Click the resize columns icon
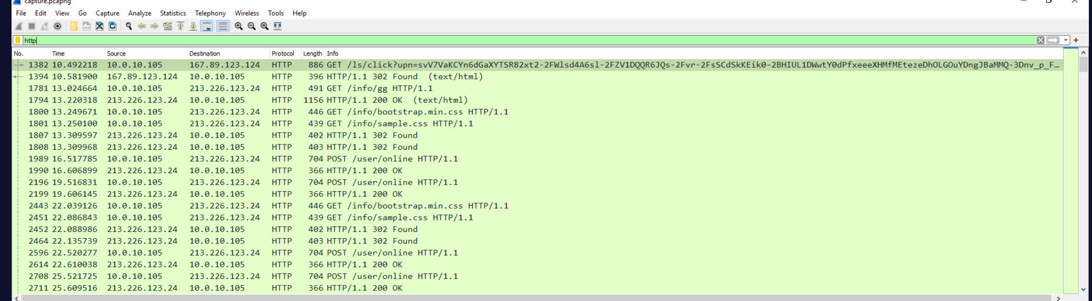The image size is (1092, 301). pos(278,26)
